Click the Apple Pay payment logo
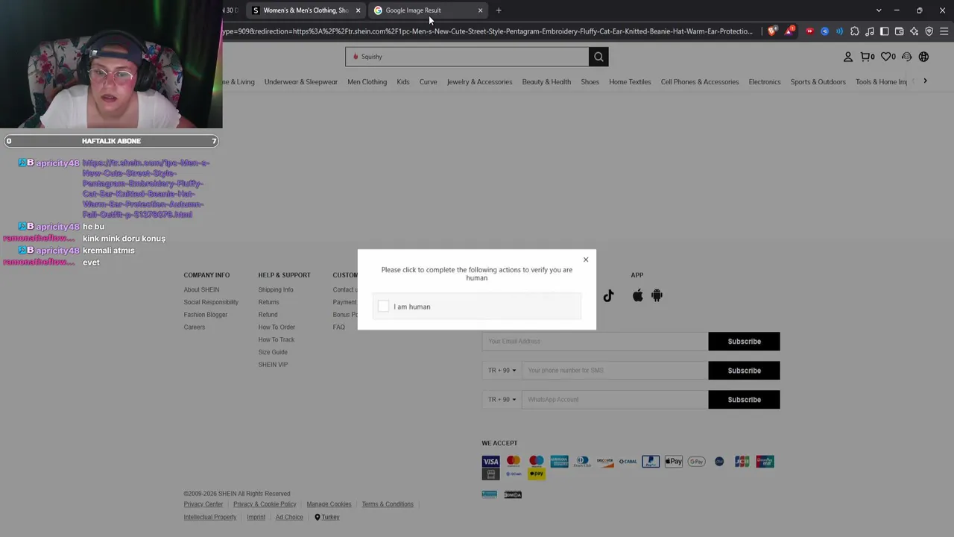Image resolution: width=954 pixels, height=537 pixels. coord(674,462)
